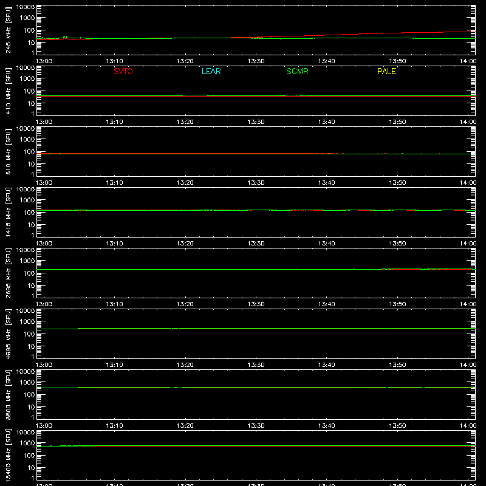The image size is (486, 486).
Task: Click the 13:40 tick label under 4995 MHz plot
Action: [327, 365]
